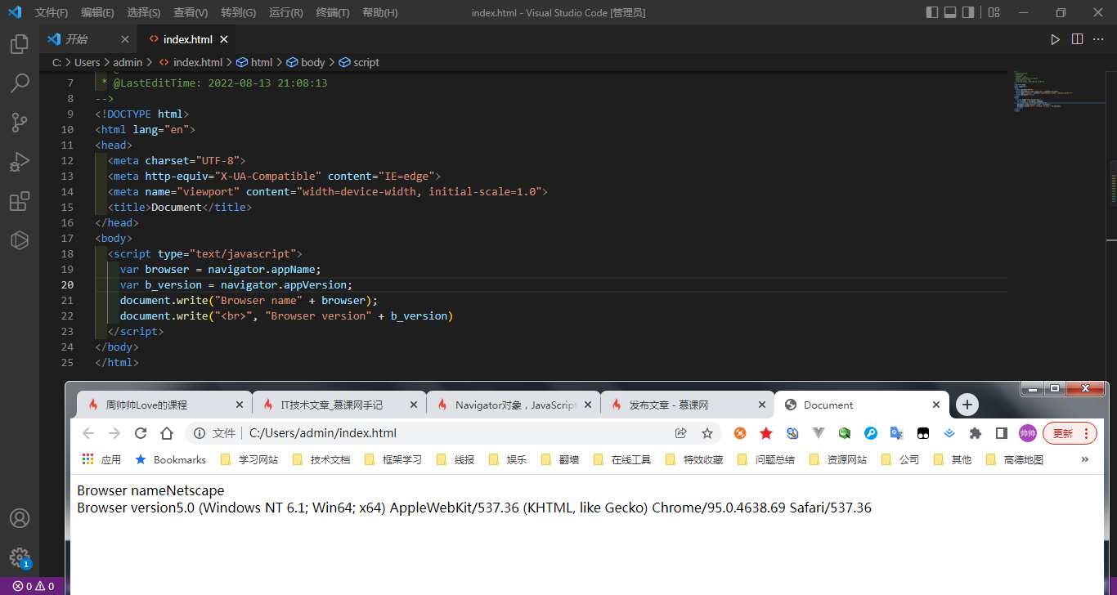Viewport: 1117px width, 595px height.
Task: Open the Explorer view in activity bar
Action: pos(20,44)
